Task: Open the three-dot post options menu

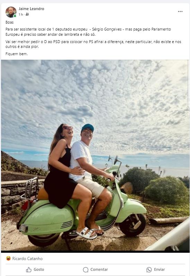Action: point(180,11)
